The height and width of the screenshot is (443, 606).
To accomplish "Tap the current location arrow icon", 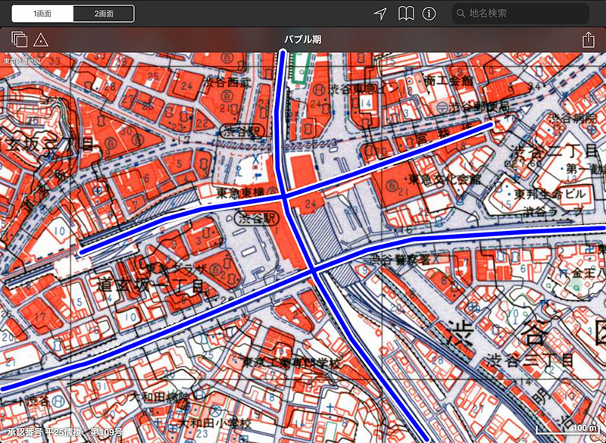I will click(380, 14).
